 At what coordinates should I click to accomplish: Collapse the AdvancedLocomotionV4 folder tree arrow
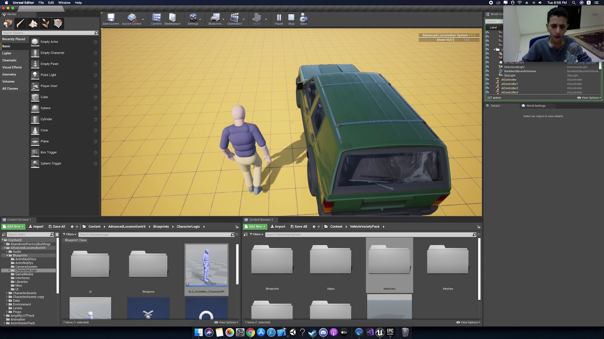pos(4,248)
